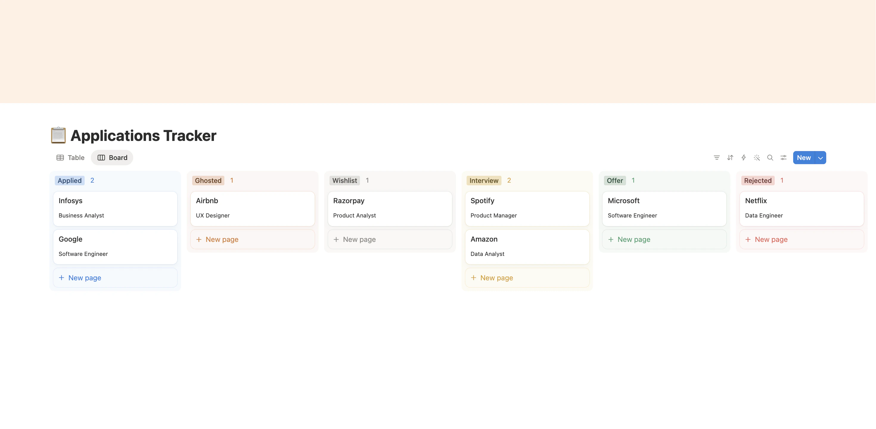Open the Microsoft Software Engineer card

(664, 209)
